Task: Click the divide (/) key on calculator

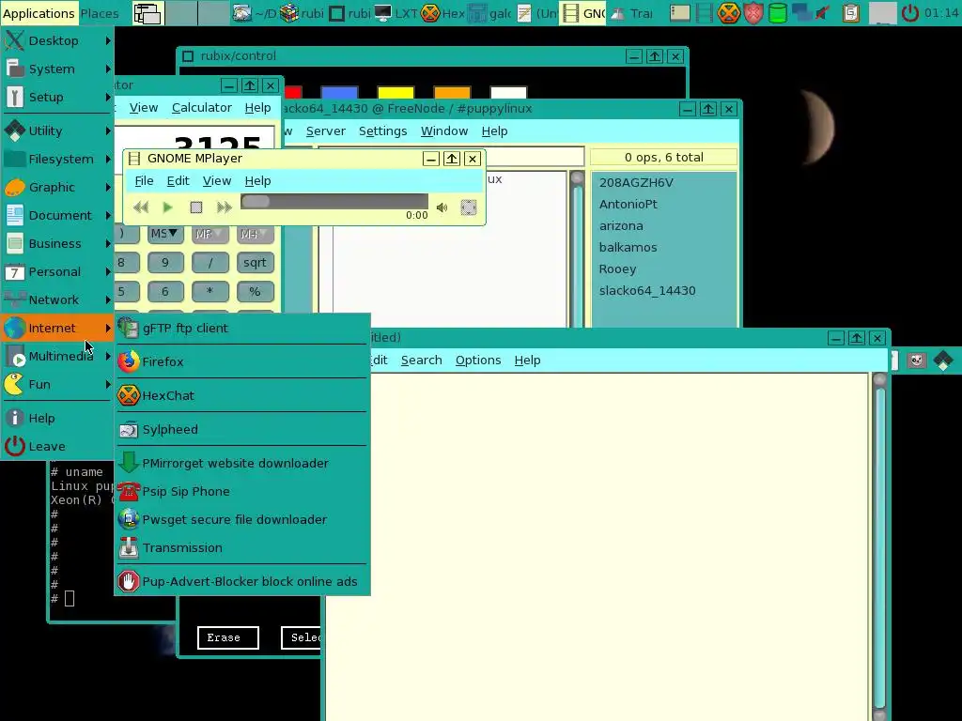Action: coord(209,263)
